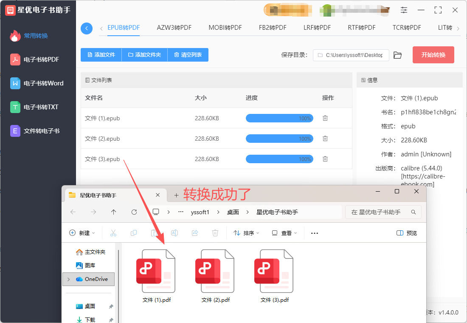Delete 文件 (3).epub using its trash icon
Image resolution: width=467 pixels, height=323 pixels.
[x=325, y=159]
